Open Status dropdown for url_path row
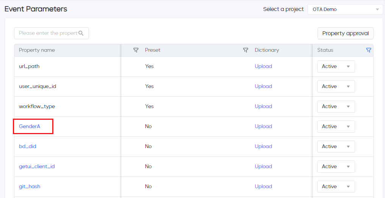 point(336,67)
